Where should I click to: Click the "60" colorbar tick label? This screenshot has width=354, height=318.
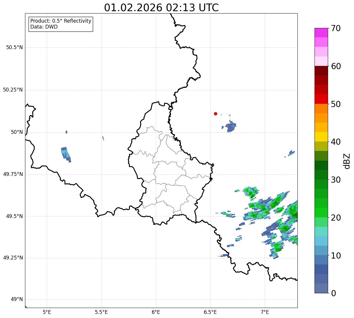[x=336, y=66]
